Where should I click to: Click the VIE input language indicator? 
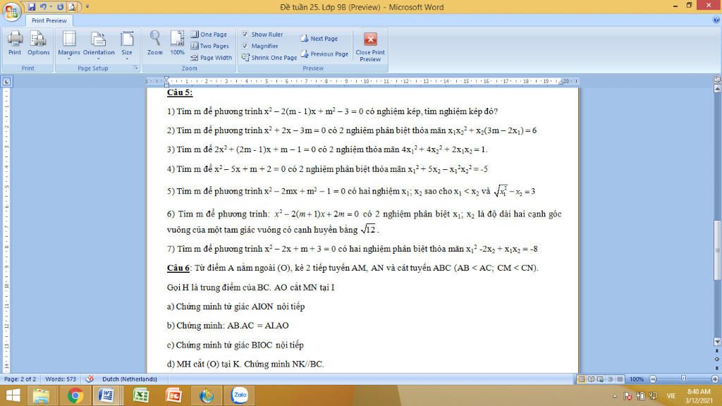(671, 396)
